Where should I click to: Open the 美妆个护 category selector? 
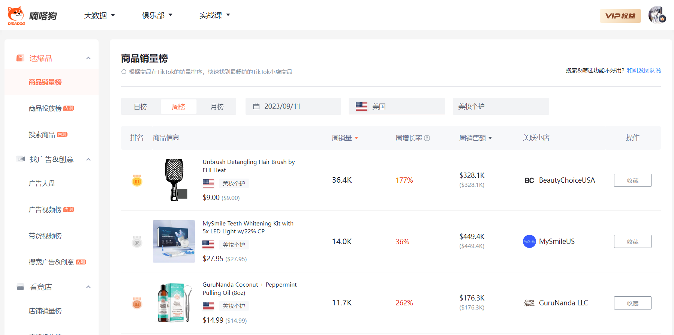tap(500, 107)
